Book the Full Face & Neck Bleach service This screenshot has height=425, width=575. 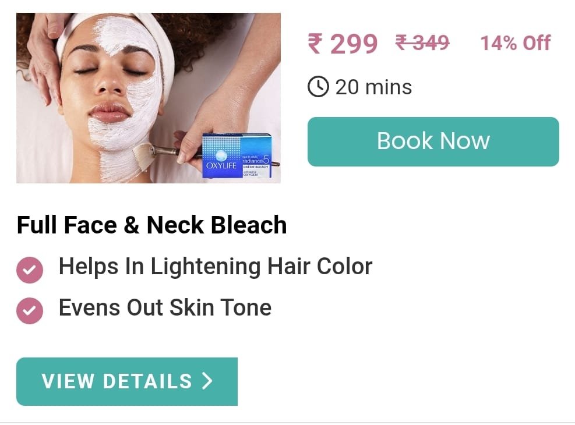click(433, 141)
